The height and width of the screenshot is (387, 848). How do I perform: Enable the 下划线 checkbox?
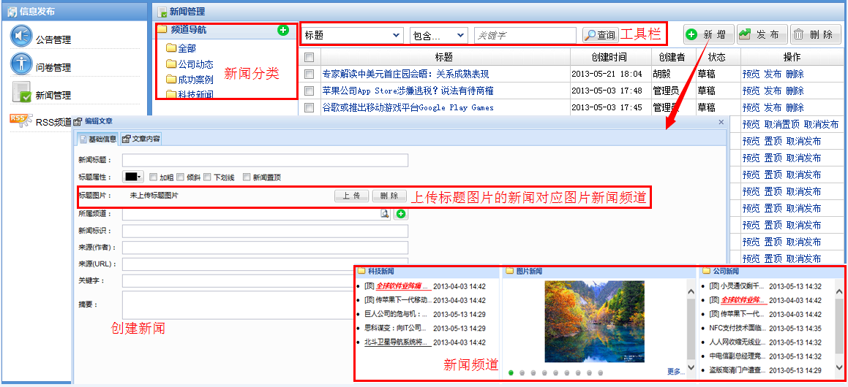point(208,177)
